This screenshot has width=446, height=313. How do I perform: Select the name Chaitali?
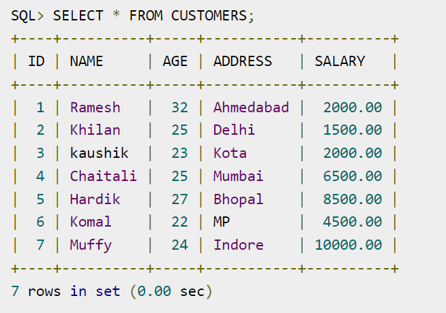click(103, 176)
